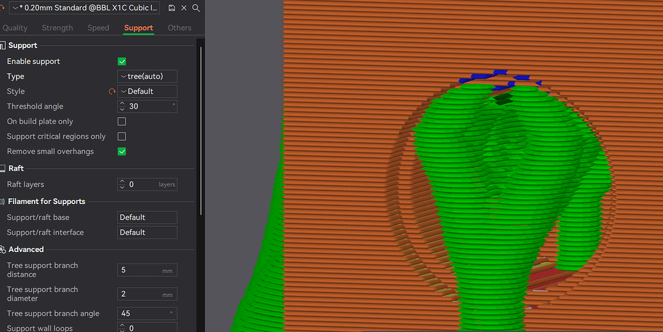Open the Others tab
The width and height of the screenshot is (663, 332).
click(x=179, y=28)
